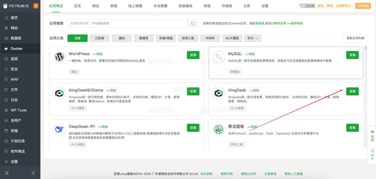Click the 网站 globe icon in sidebar
376x179 pixels.
(x=6, y=28)
